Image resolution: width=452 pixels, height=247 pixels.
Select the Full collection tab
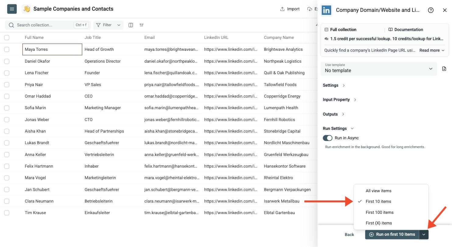(340, 30)
